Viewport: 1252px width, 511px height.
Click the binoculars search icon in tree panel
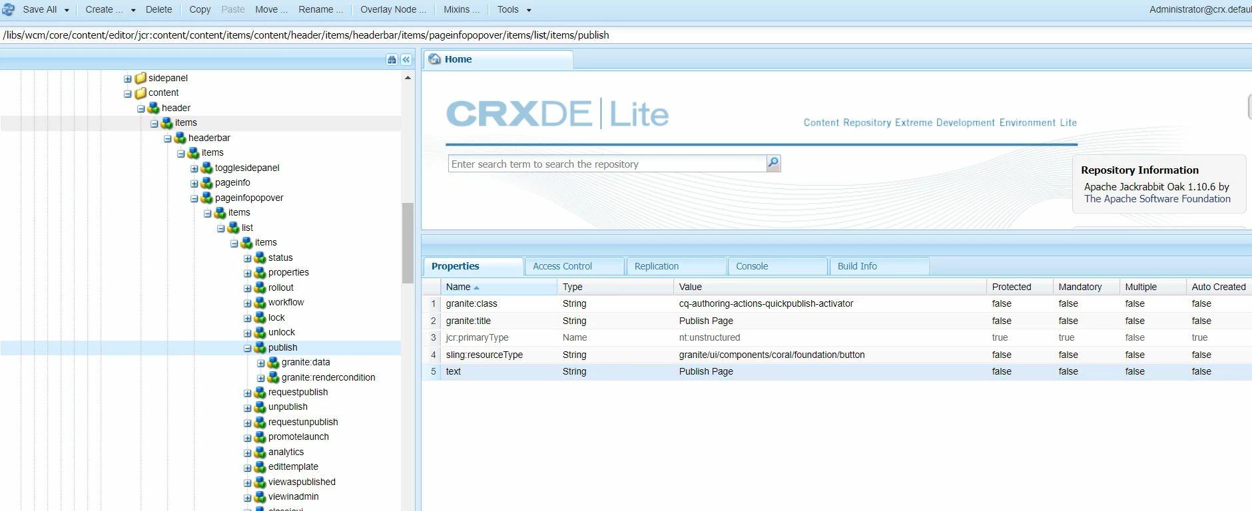click(x=392, y=60)
